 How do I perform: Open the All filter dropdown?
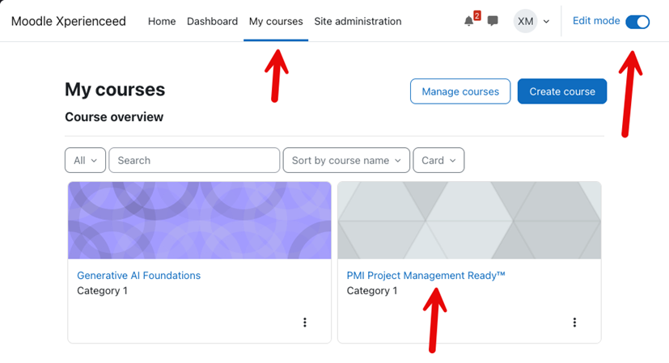[x=85, y=160]
